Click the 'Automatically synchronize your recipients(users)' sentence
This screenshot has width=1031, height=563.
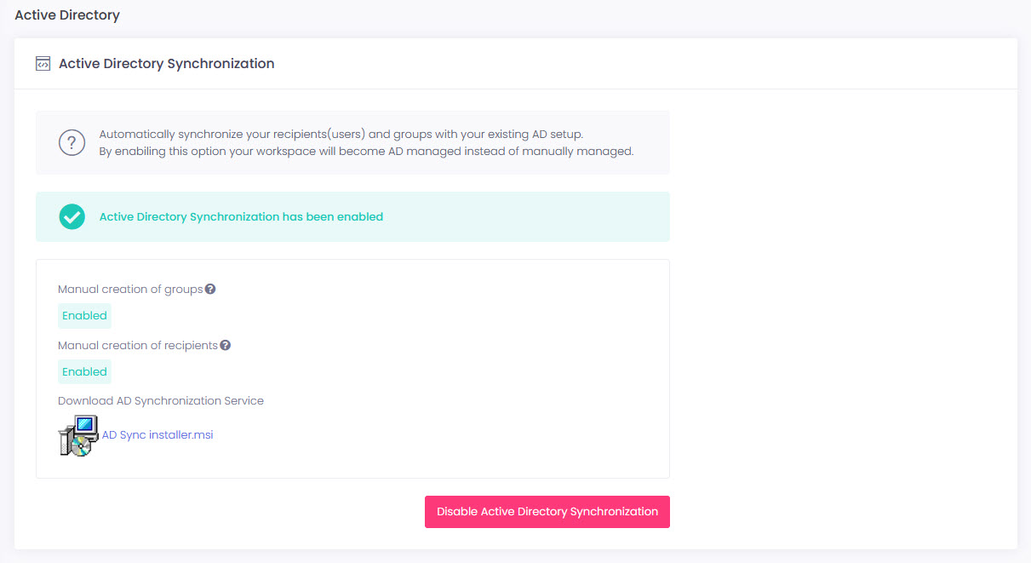click(341, 134)
